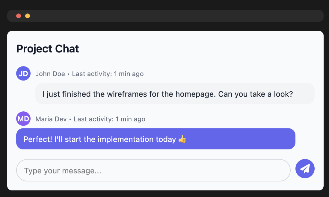The height and width of the screenshot is (197, 329).
Task: Click the dark window title bar
Action: point(165,16)
